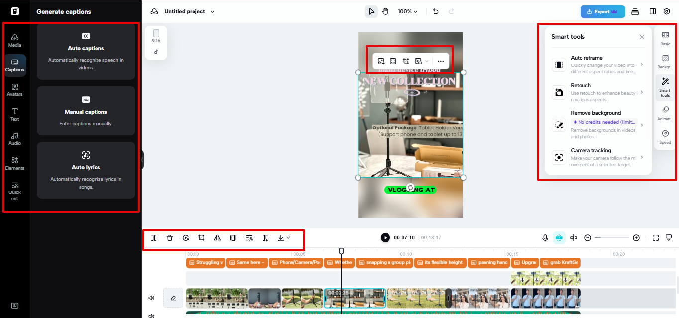Open the Basic panel tab on the right
This screenshot has width=679, height=318.
click(x=665, y=38)
